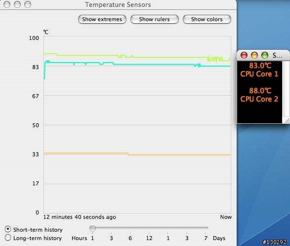The image size is (290, 246).
Task: Click the 'Hours' label by the slider
Action: (80, 238)
